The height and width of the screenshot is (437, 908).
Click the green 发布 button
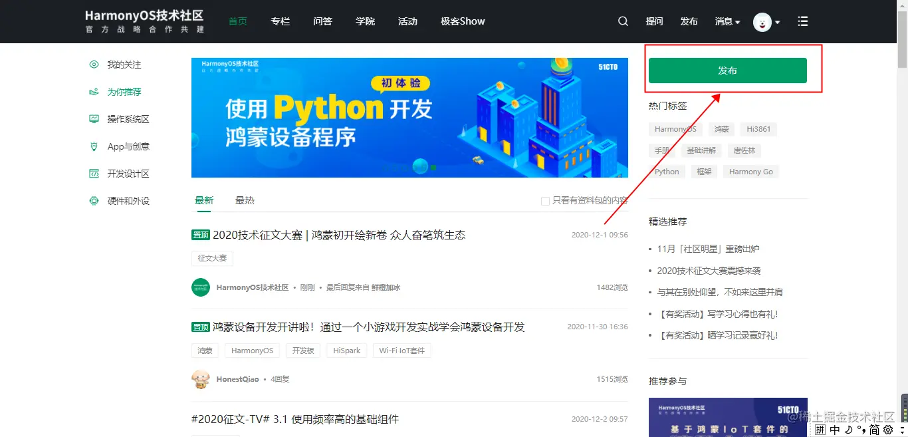(x=728, y=71)
